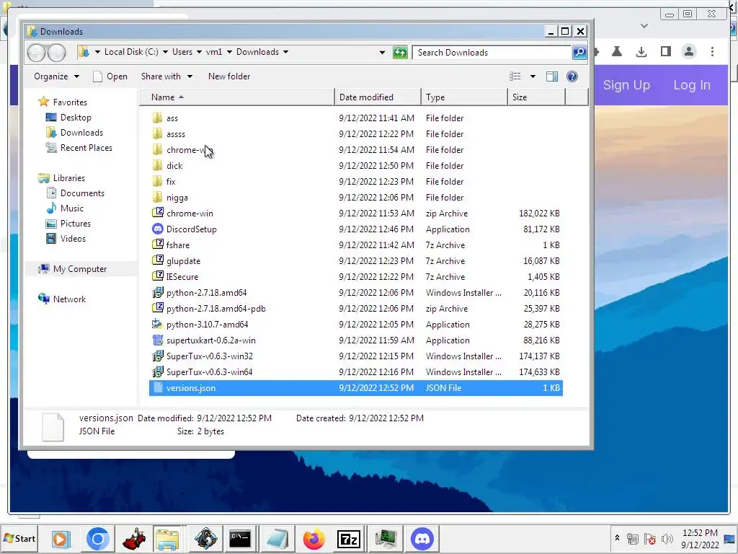
Task: Open browser profile avatar in background window
Action: tap(688, 51)
